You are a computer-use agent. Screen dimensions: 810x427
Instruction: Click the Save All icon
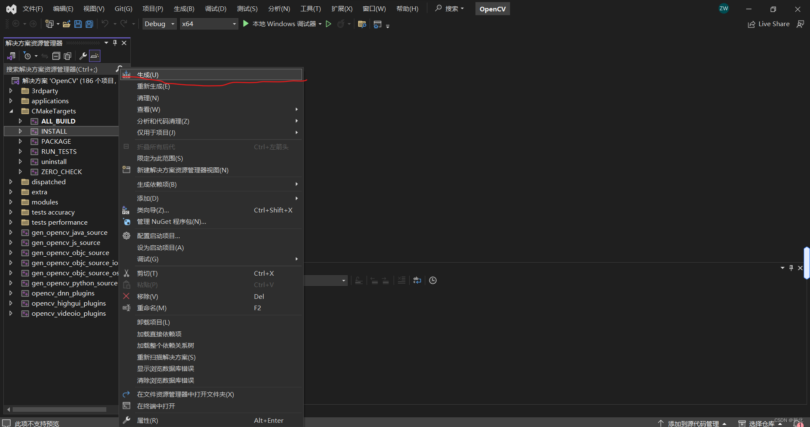pos(89,24)
